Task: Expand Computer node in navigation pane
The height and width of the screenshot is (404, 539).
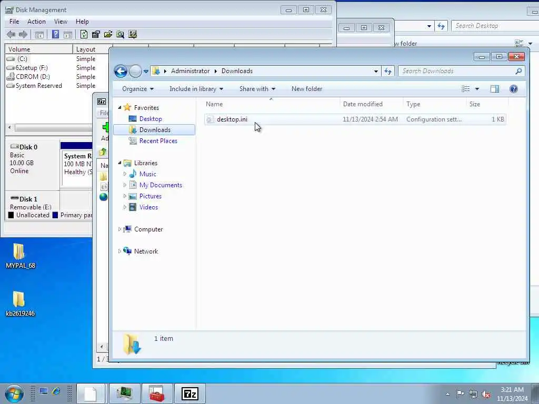Action: pyautogui.click(x=119, y=229)
